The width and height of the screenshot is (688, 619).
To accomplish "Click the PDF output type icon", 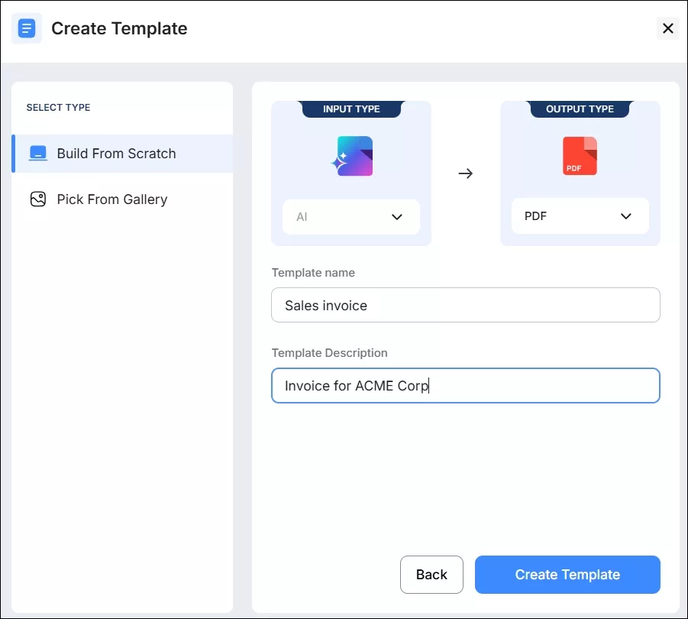I will pyautogui.click(x=580, y=156).
